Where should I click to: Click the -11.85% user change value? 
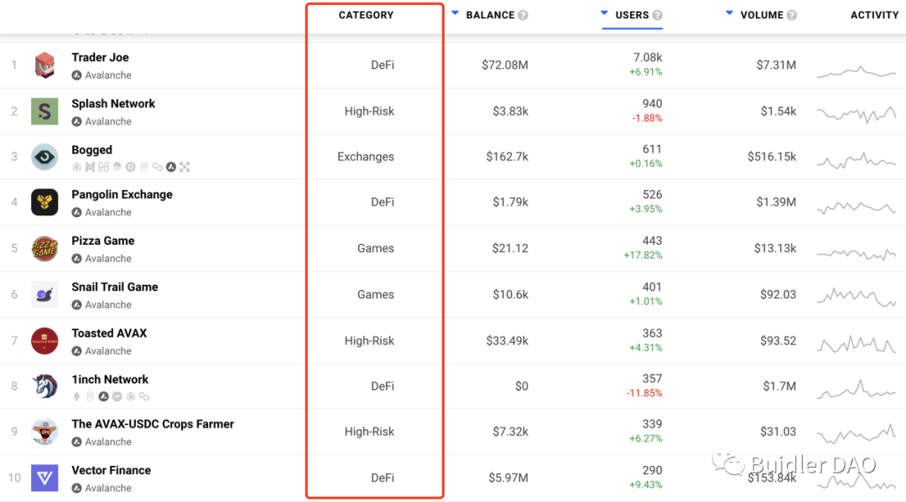coord(644,393)
